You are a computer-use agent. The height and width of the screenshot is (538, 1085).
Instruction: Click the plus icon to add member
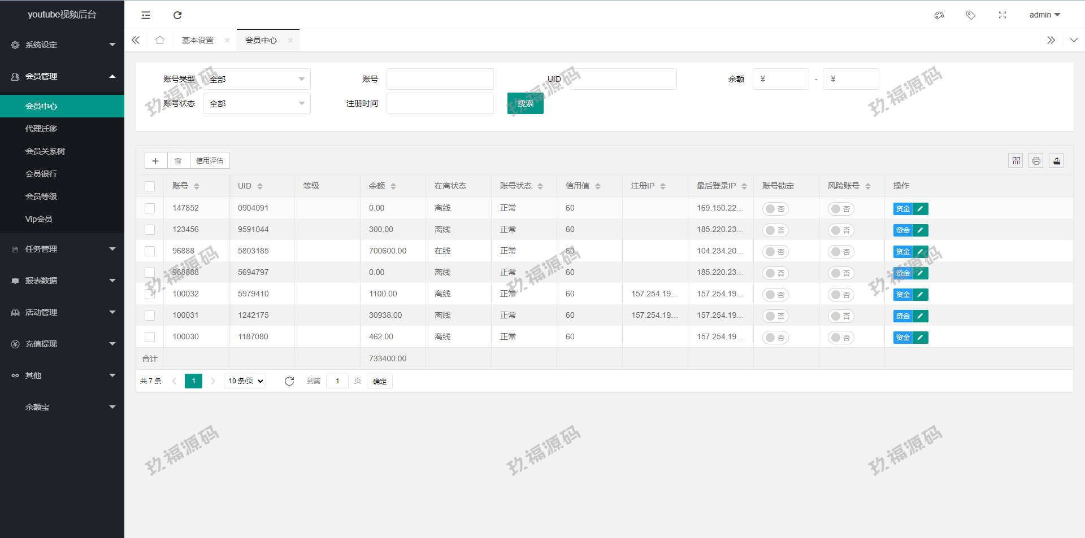tap(155, 161)
